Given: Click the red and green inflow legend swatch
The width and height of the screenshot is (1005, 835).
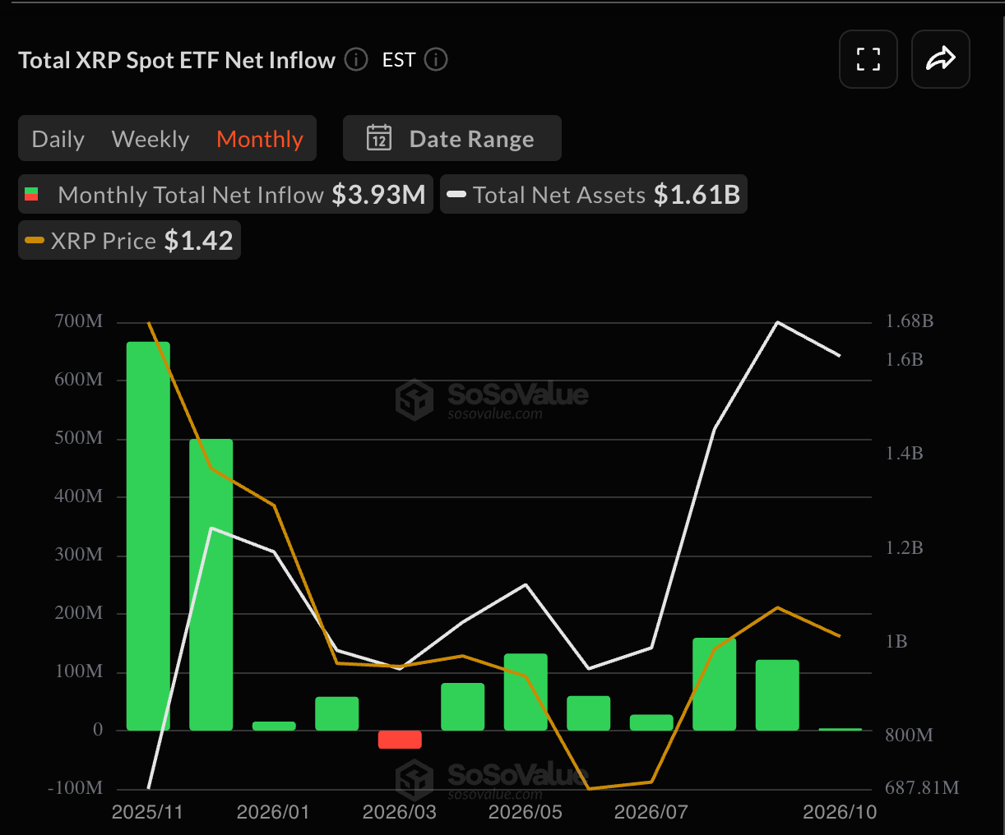Looking at the screenshot, I should point(31,195).
